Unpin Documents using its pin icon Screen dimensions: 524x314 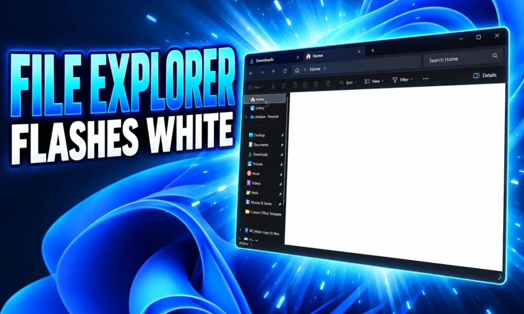[282, 145]
